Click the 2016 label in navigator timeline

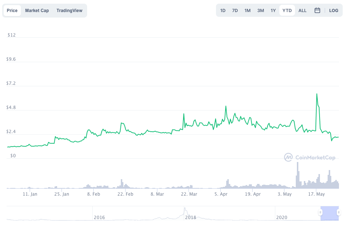[99, 217]
